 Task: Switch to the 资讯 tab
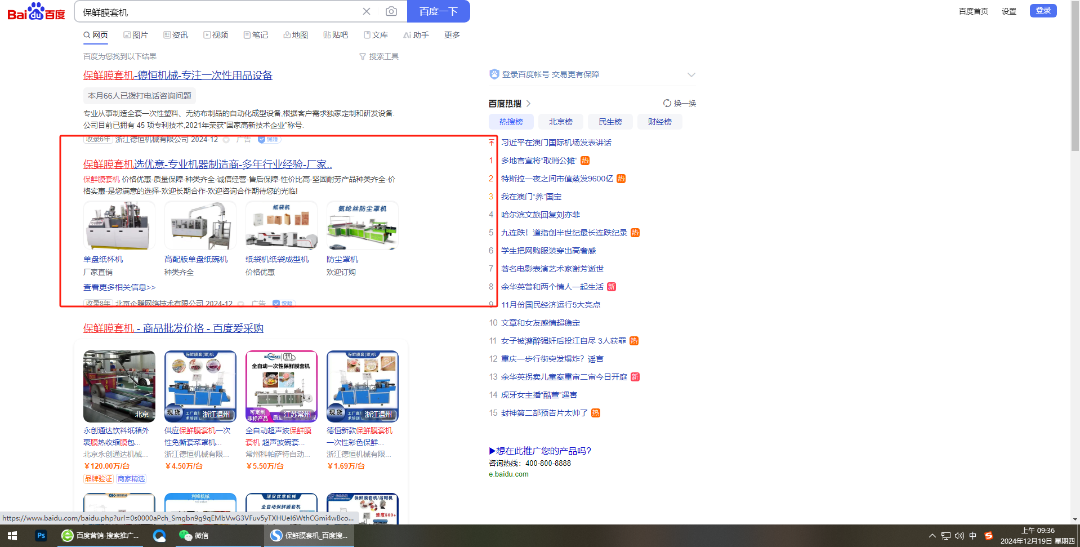pyautogui.click(x=176, y=35)
